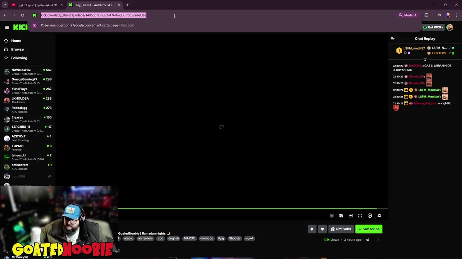Go back in browser history
The height and width of the screenshot is (259, 462).
click(5, 15)
